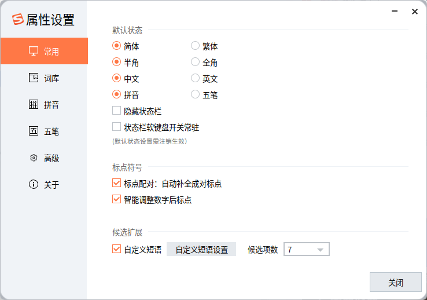This screenshot has height=300, width=427.
Task: Select the 全角 radio button
Action: [x=195, y=62]
